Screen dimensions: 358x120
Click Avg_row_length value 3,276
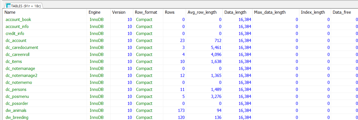tap(216, 97)
